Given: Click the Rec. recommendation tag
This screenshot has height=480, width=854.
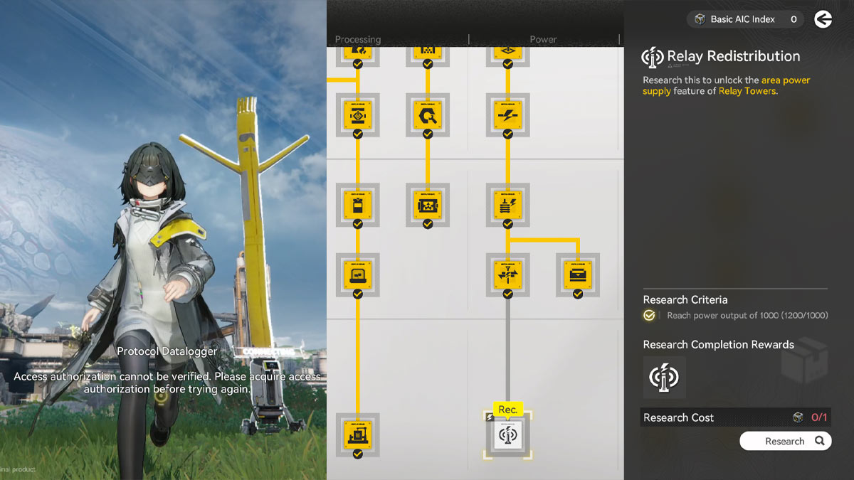Looking at the screenshot, I should pos(507,409).
